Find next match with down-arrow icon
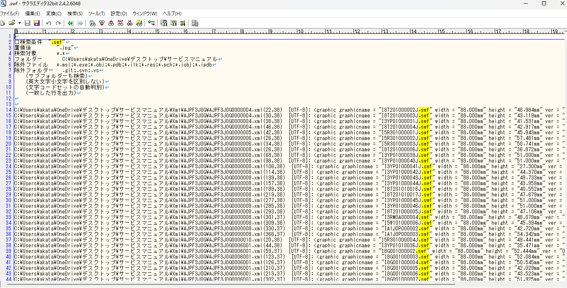 (x=102, y=23)
